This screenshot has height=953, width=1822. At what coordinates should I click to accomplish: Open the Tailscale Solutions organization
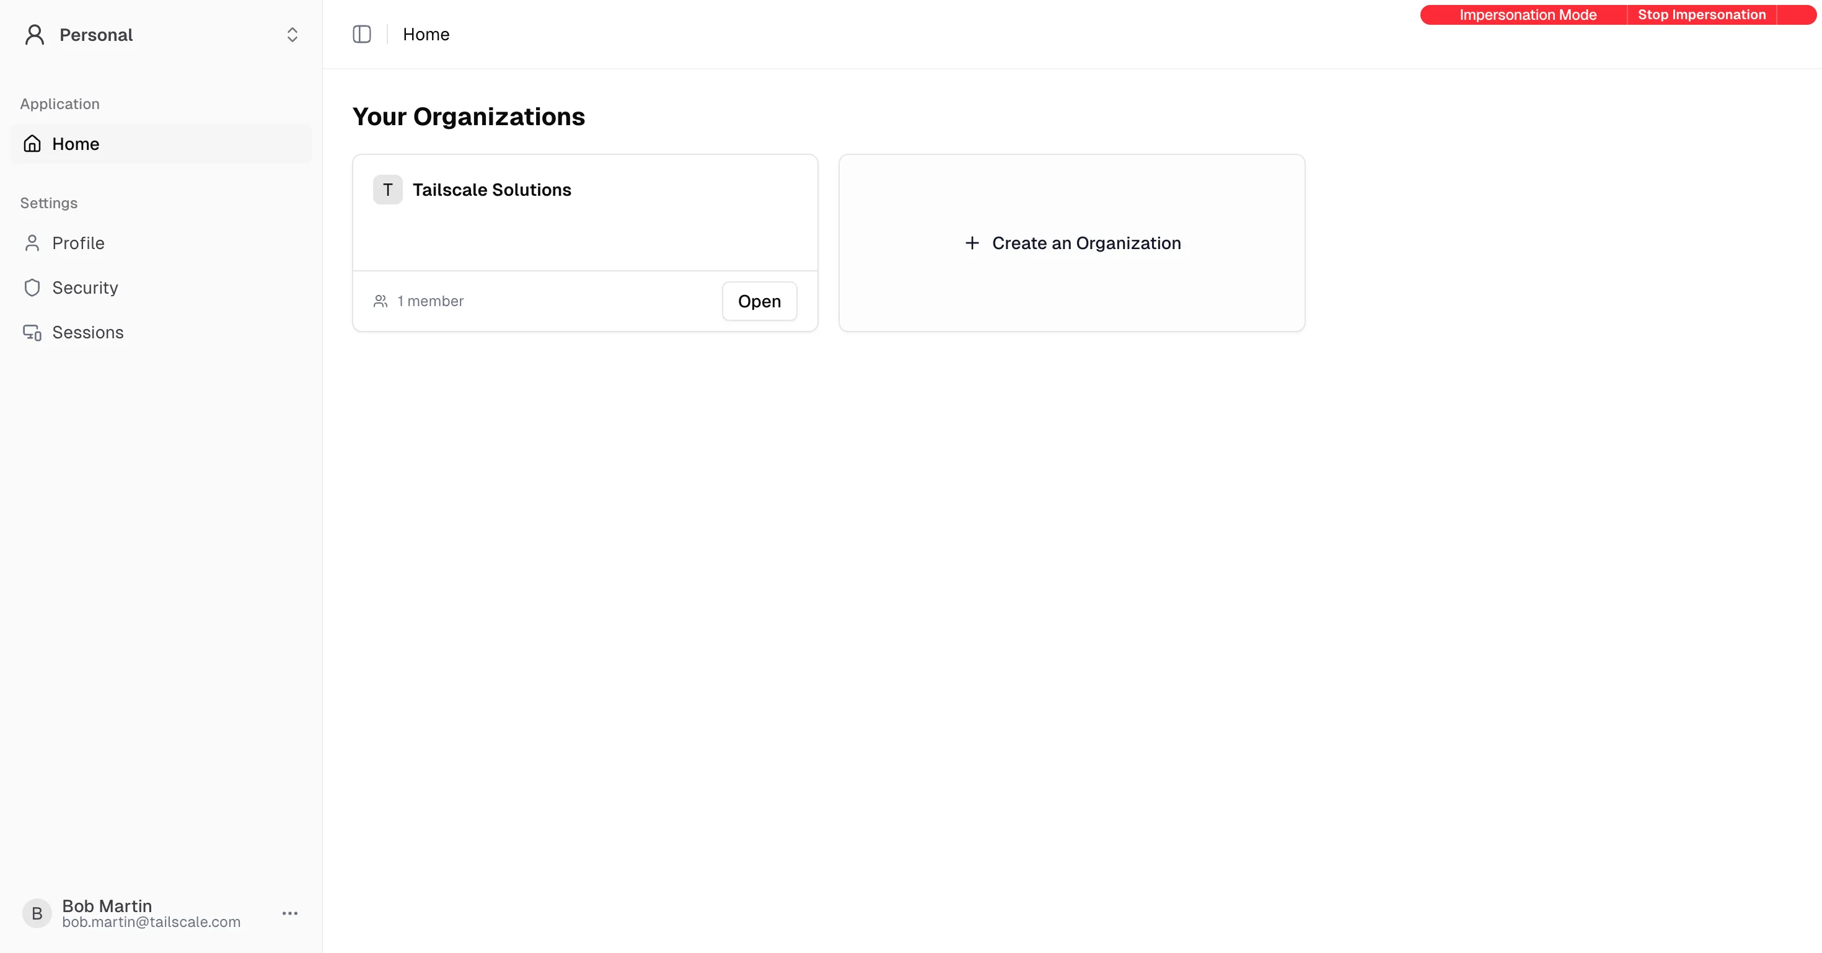[760, 301]
